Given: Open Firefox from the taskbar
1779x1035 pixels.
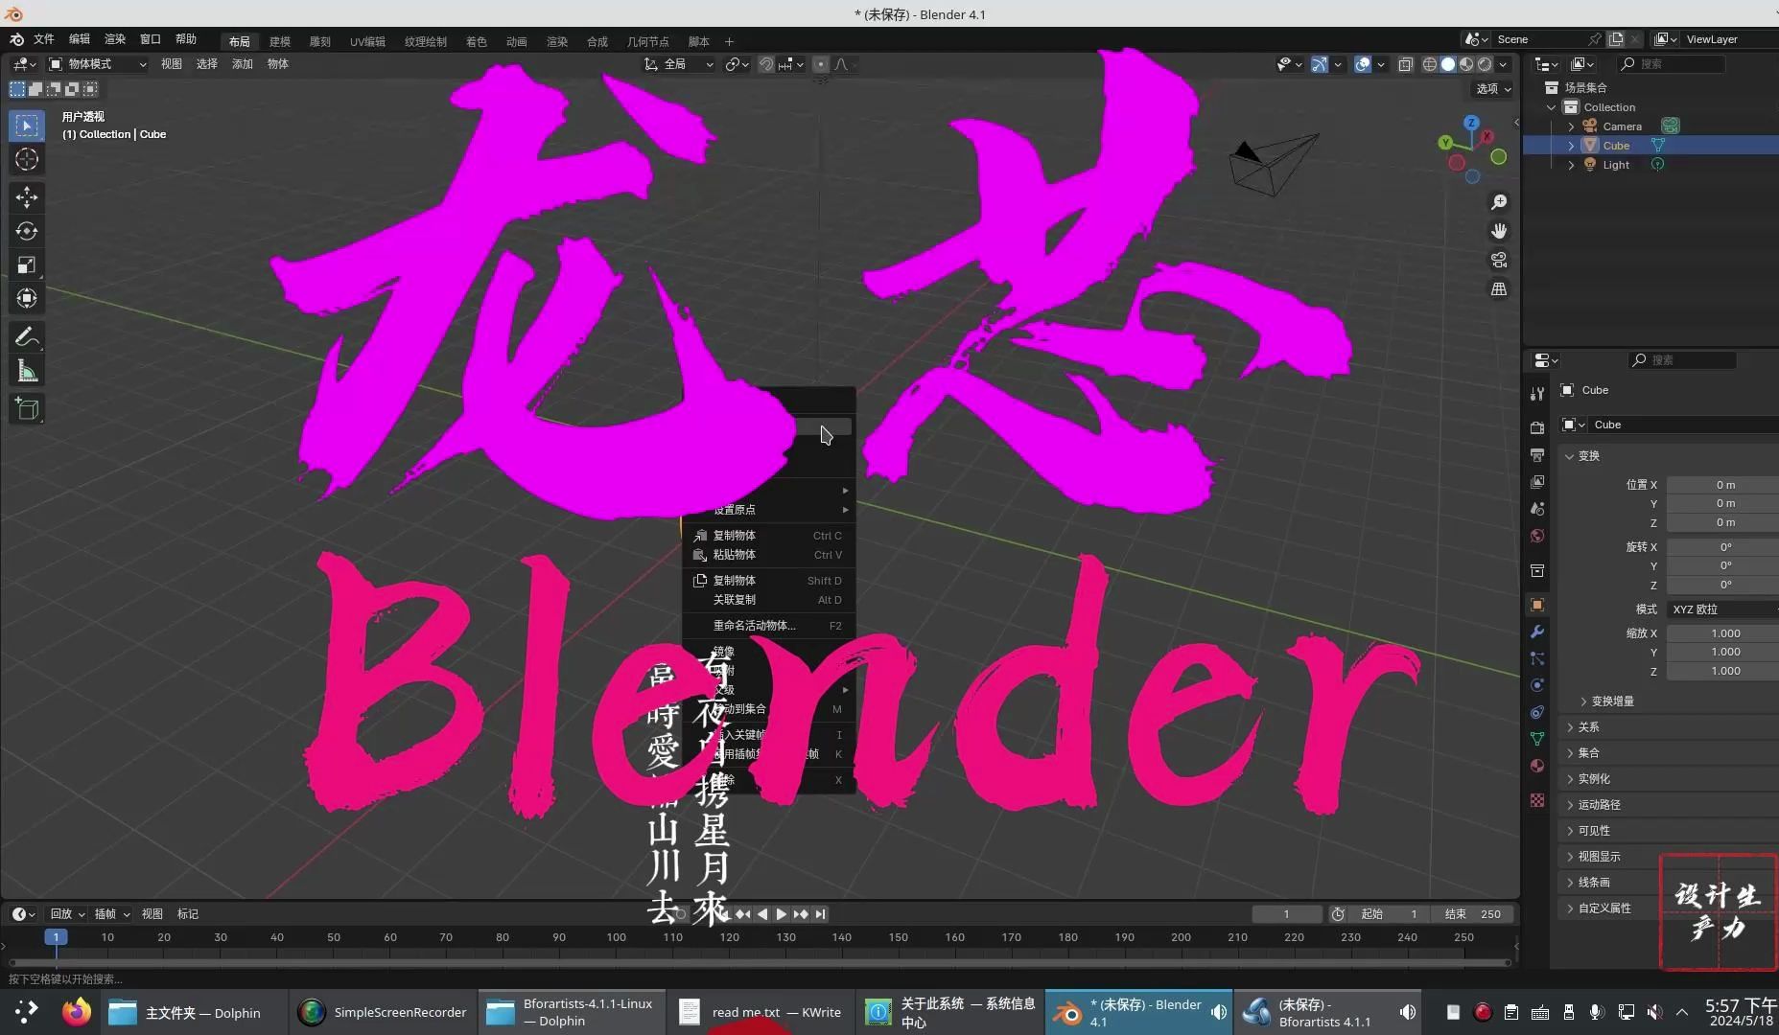Looking at the screenshot, I should 77,1012.
